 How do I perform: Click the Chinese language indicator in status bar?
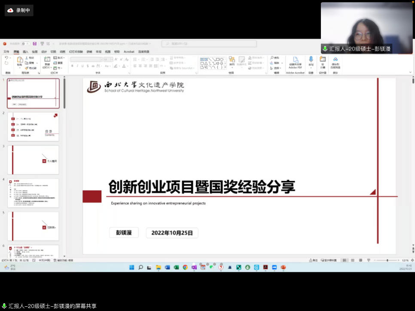pyautogui.click(x=45, y=260)
